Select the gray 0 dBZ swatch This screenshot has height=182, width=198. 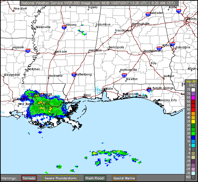(193, 149)
